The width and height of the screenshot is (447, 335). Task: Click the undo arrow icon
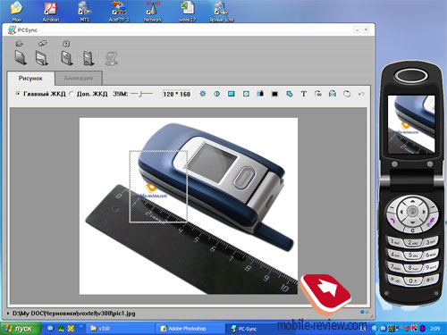click(x=361, y=94)
